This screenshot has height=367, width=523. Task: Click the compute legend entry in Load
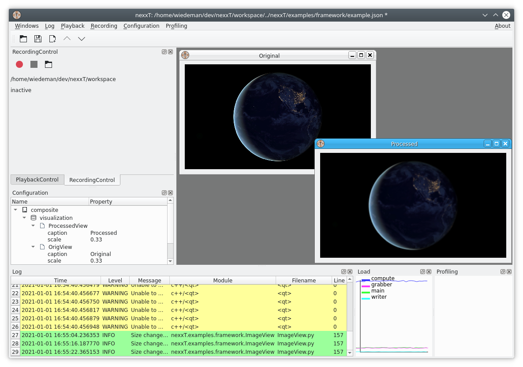378,279
